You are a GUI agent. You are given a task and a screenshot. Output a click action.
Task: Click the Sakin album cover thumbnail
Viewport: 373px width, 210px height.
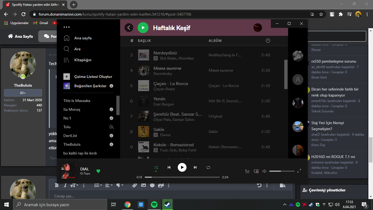pyautogui.click(x=144, y=132)
